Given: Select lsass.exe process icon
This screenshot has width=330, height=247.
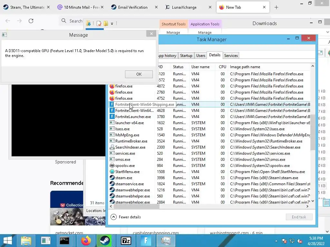Looking at the screenshot, I should pos(112,129).
